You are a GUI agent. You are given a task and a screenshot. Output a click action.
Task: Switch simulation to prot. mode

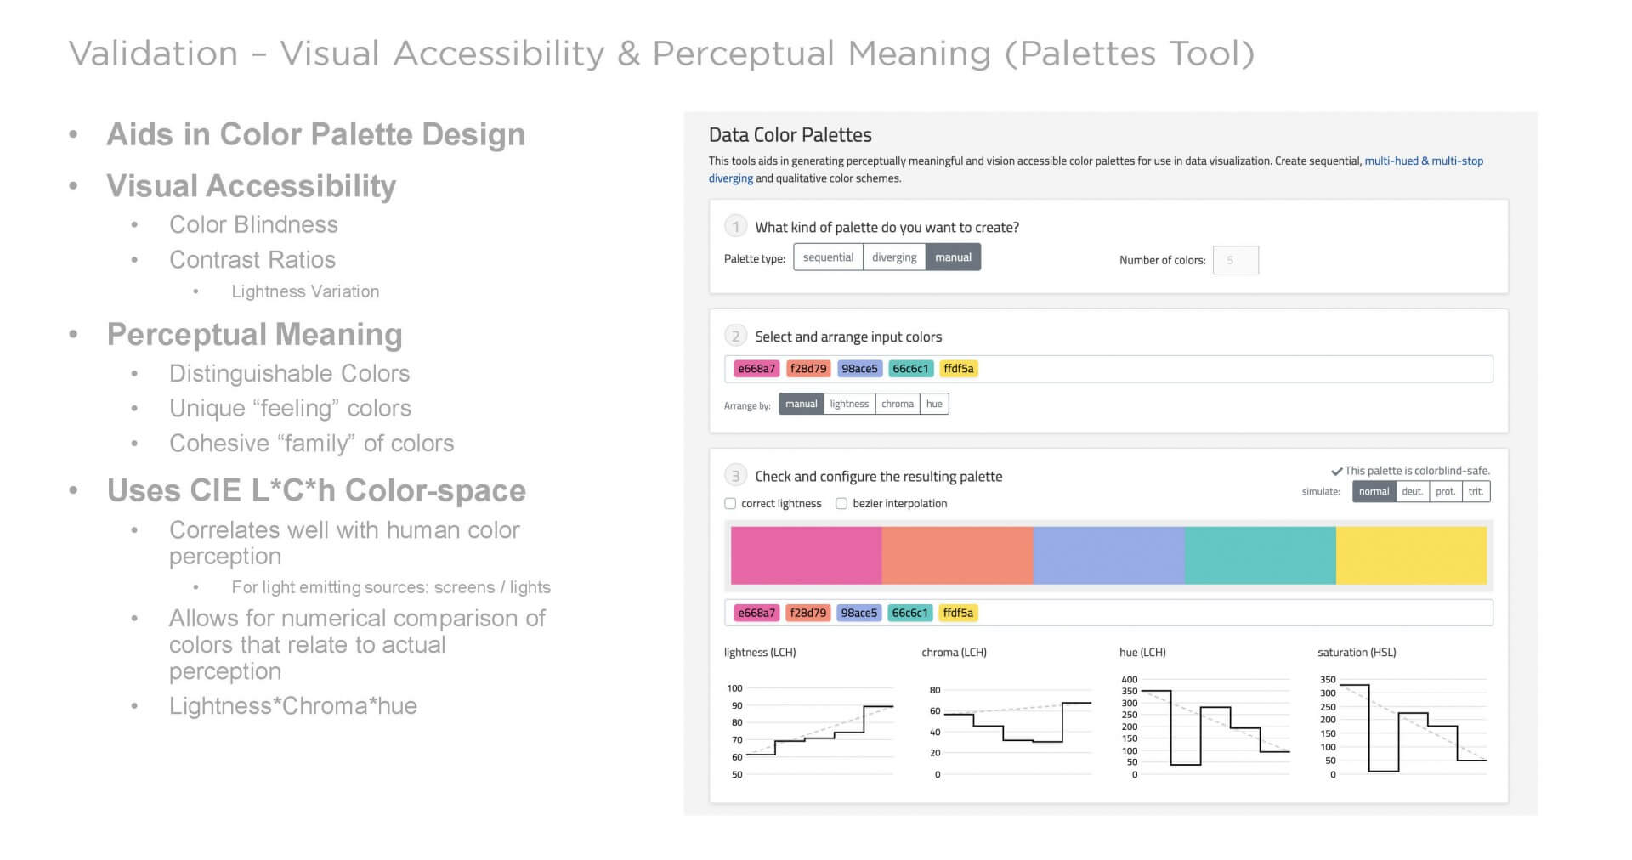pos(1444,491)
